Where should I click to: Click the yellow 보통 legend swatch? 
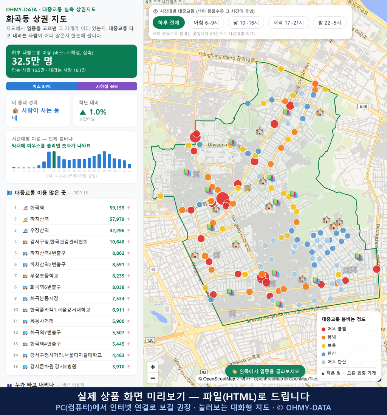pos(323,346)
